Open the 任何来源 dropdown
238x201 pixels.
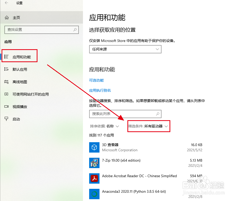click(x=125, y=49)
